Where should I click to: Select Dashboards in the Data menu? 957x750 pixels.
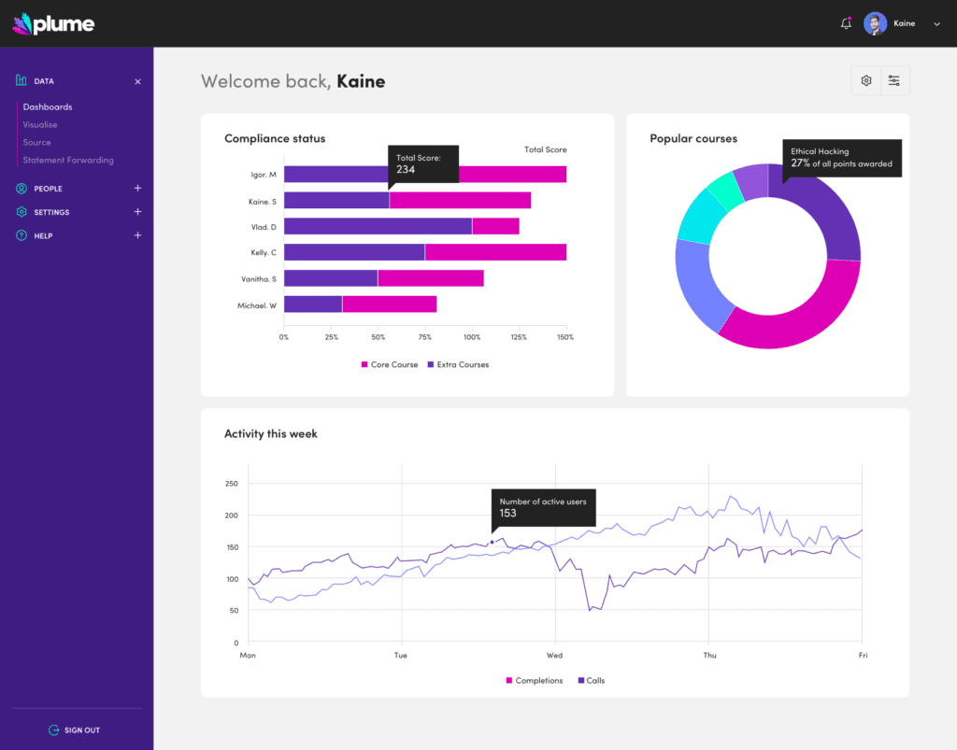pyautogui.click(x=48, y=106)
